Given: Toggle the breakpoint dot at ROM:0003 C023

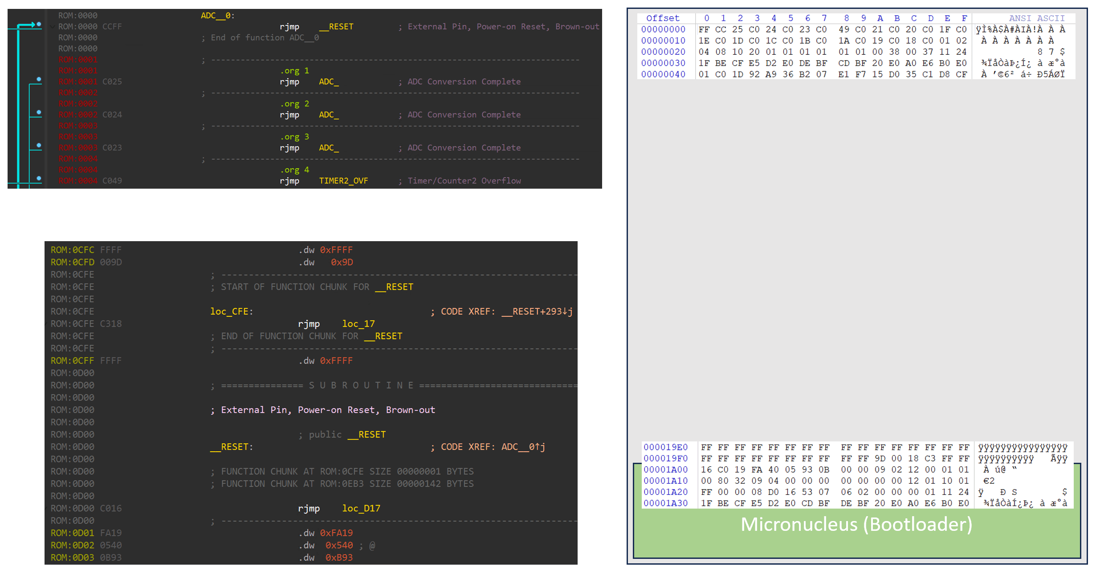Looking at the screenshot, I should pyautogui.click(x=39, y=145).
